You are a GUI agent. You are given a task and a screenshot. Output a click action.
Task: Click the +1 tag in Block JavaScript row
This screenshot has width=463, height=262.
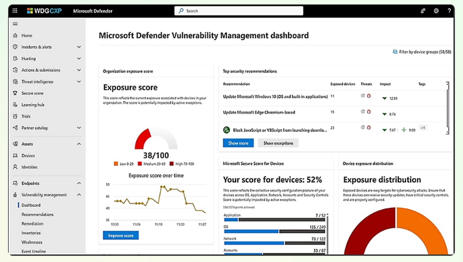point(423,128)
